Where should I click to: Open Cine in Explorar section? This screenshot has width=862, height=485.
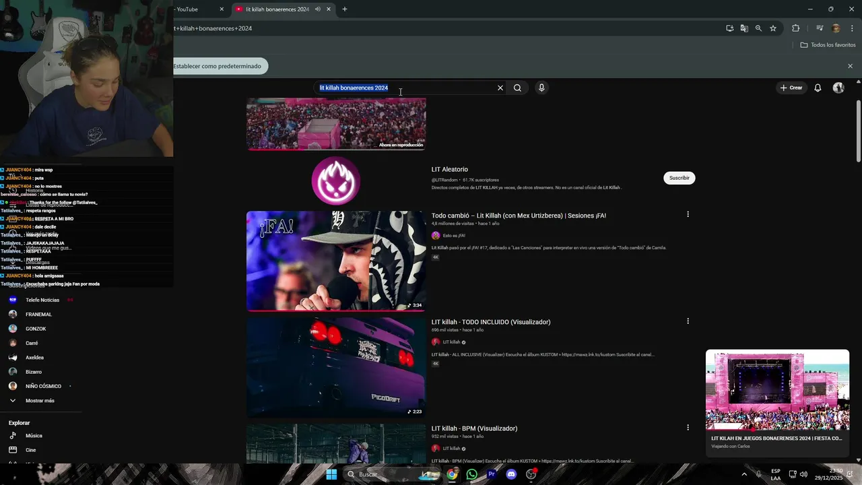31,450
